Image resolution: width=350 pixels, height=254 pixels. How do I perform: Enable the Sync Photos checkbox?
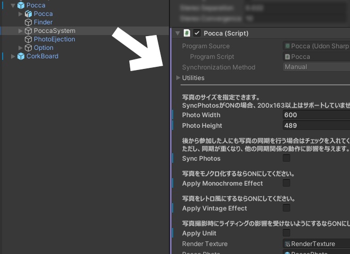[x=286, y=158]
